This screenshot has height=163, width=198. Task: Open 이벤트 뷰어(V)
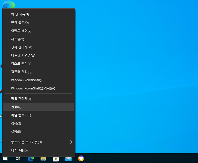pyautogui.click(x=21, y=31)
